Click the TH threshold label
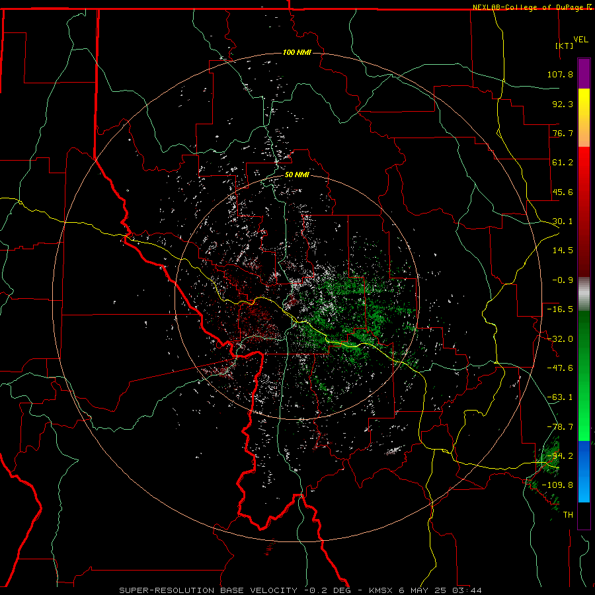The image size is (595, 595). click(x=568, y=515)
